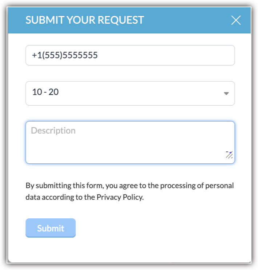Click the +1(555)5555555 phone field
Viewport: 258px width, 270px height.
(x=130, y=55)
